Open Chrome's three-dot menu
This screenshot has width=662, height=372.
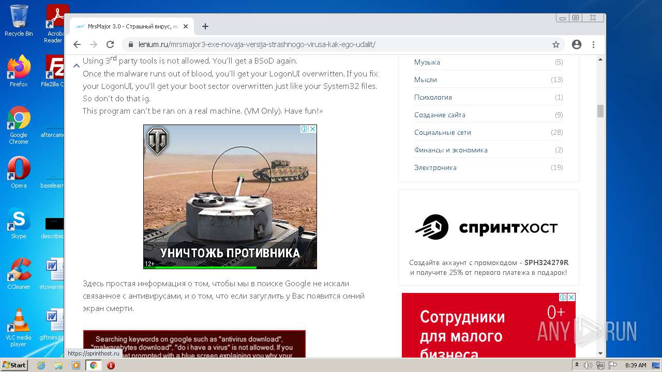[x=594, y=44]
